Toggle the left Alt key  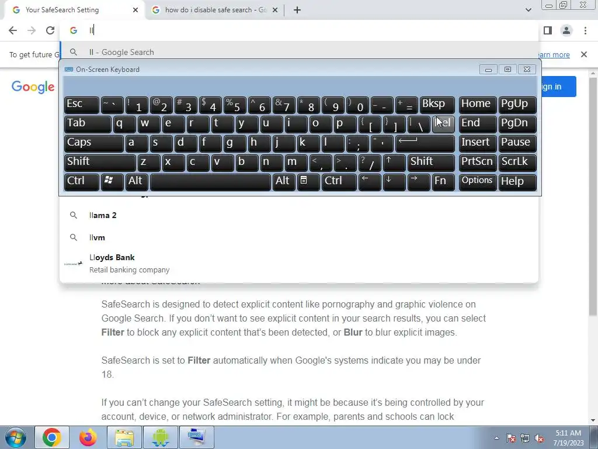coord(137,182)
